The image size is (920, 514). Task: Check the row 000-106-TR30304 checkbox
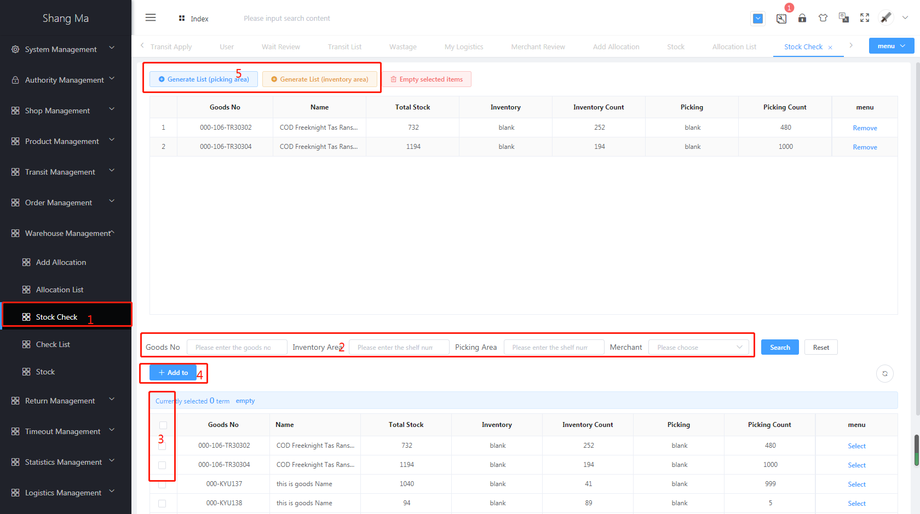coord(162,465)
